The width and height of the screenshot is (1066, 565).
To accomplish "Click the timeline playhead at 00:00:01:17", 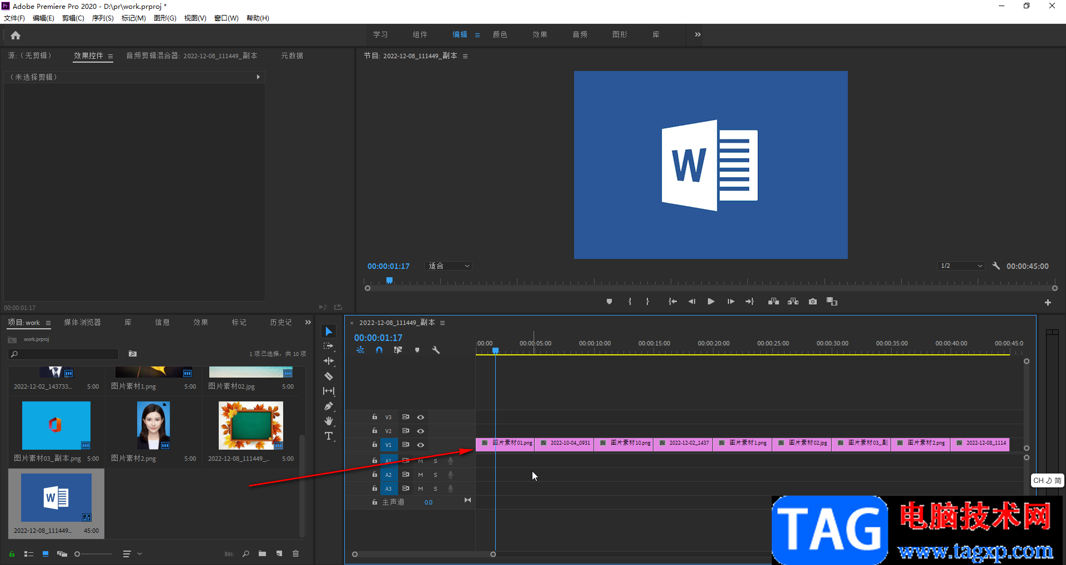I will pyautogui.click(x=496, y=350).
